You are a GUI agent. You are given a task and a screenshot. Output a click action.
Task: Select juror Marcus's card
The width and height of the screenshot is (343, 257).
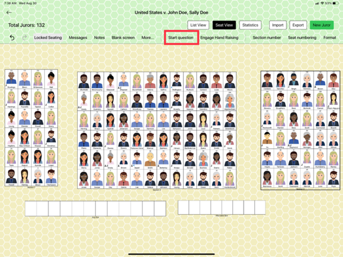150,140
